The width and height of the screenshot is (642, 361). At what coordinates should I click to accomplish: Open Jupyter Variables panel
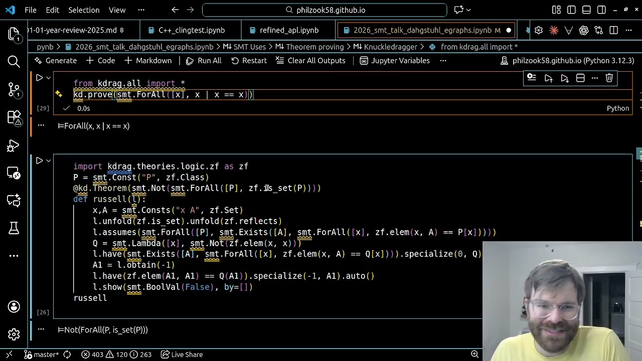(x=395, y=60)
